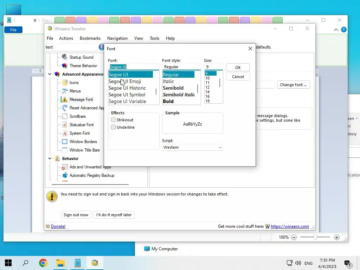Click the tweak search box containing text
Screen dimensions: 360x270
(x=71, y=47)
